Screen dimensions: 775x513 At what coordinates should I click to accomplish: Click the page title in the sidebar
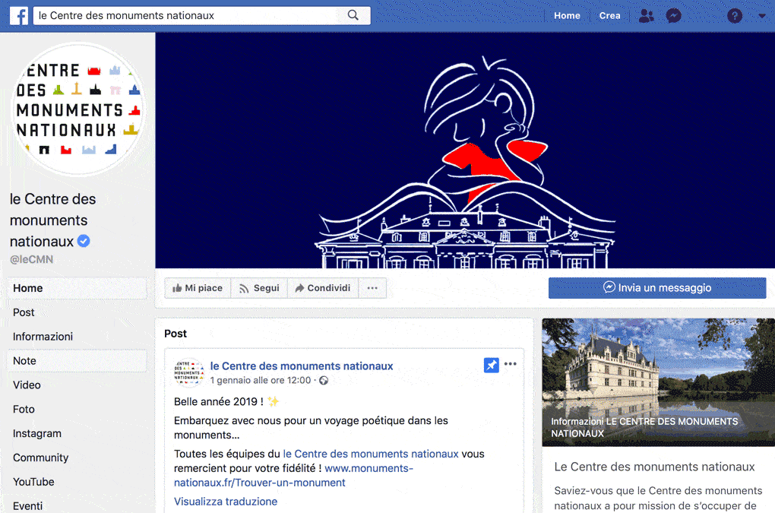pyautogui.click(x=52, y=220)
